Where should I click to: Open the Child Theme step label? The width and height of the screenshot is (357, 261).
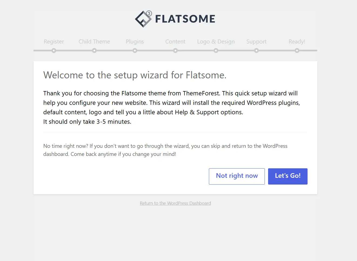(x=94, y=42)
